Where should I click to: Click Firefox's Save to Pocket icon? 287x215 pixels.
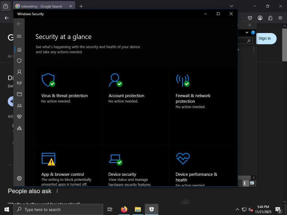tap(250, 18)
